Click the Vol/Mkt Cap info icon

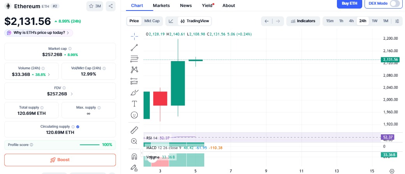pyautogui.click(x=104, y=69)
